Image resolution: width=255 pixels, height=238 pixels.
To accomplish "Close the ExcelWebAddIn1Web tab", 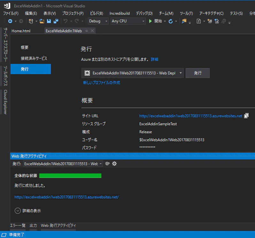I will coord(92,31).
